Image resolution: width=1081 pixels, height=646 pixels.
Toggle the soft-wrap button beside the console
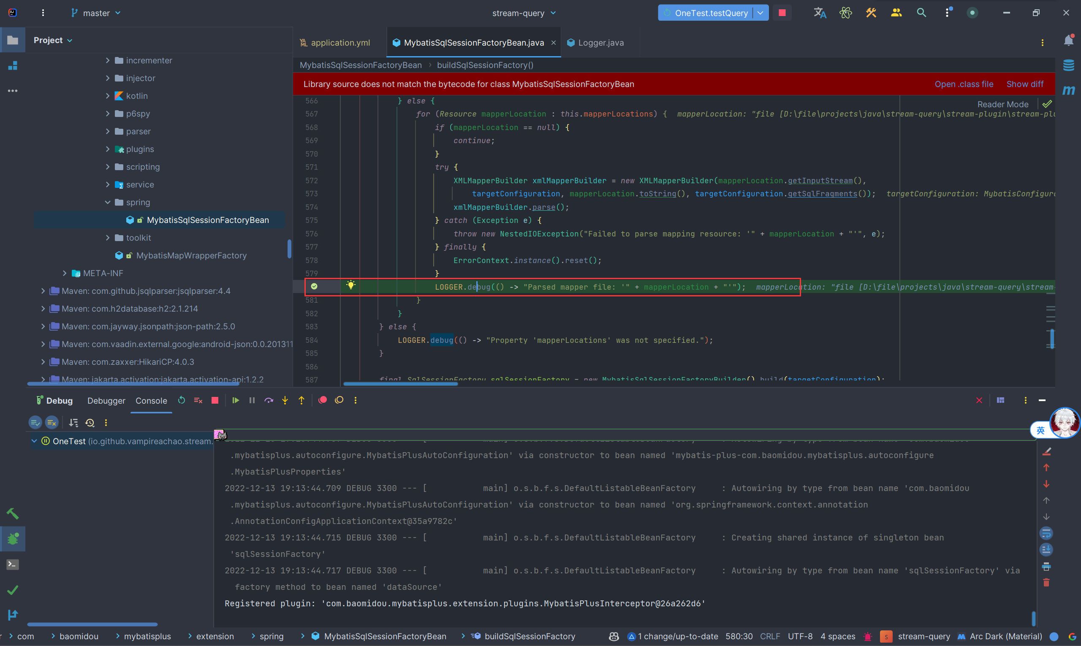[1046, 533]
